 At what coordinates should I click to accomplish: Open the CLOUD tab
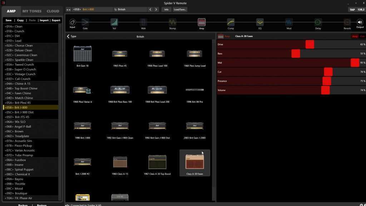click(53, 11)
